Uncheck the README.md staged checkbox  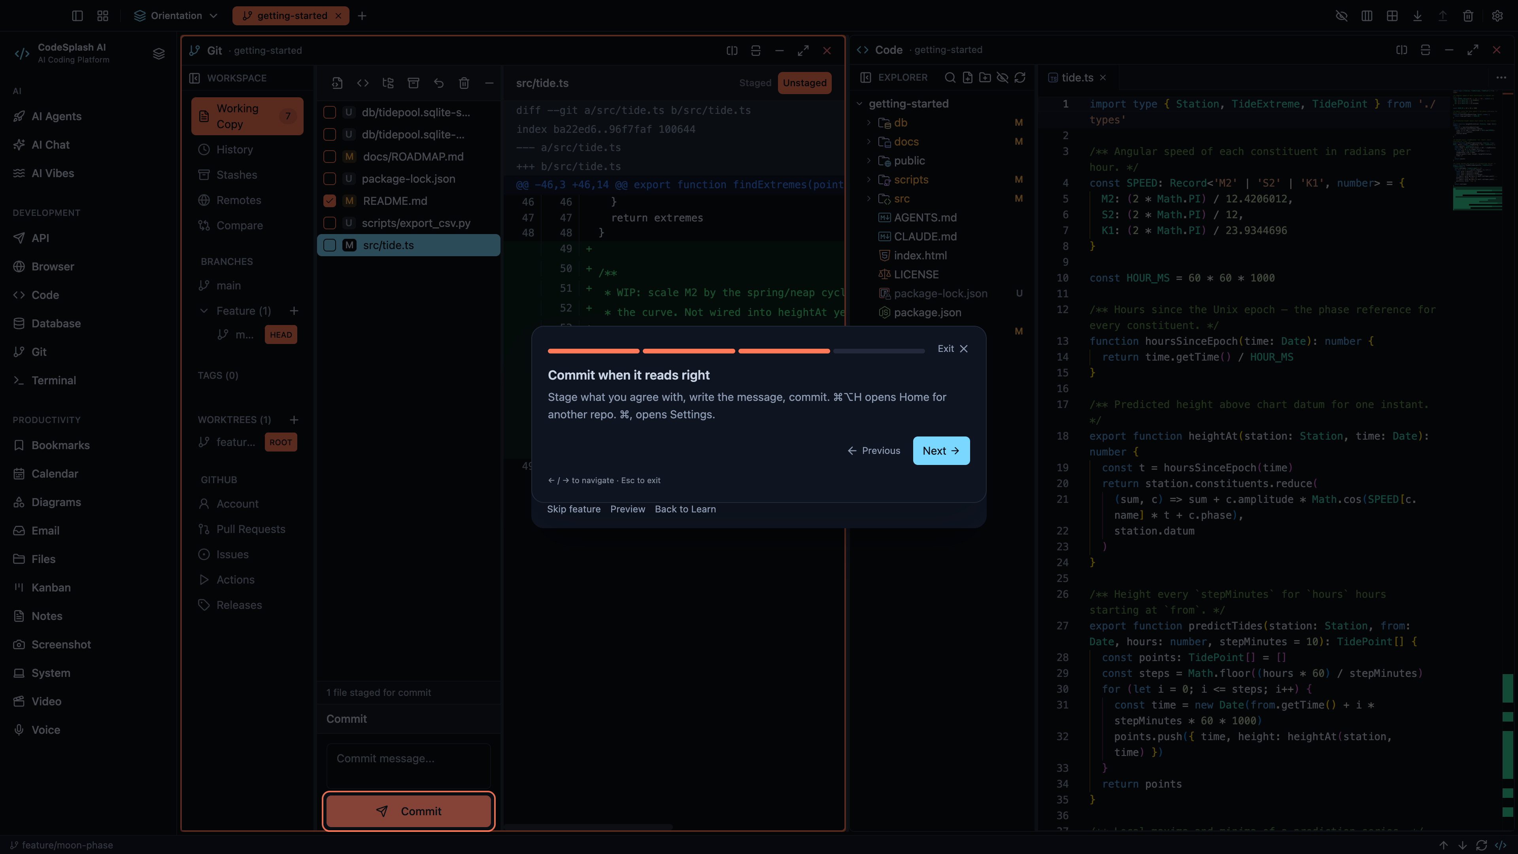coord(330,201)
